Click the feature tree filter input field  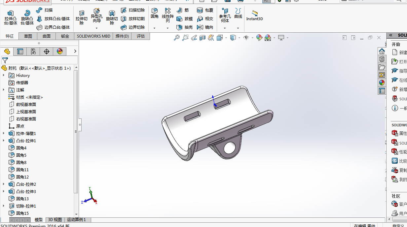[40, 60]
